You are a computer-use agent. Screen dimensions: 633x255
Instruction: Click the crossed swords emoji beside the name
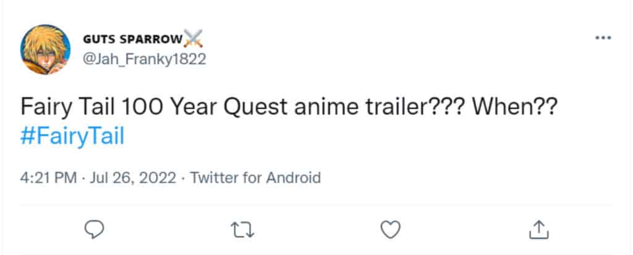click(x=194, y=39)
